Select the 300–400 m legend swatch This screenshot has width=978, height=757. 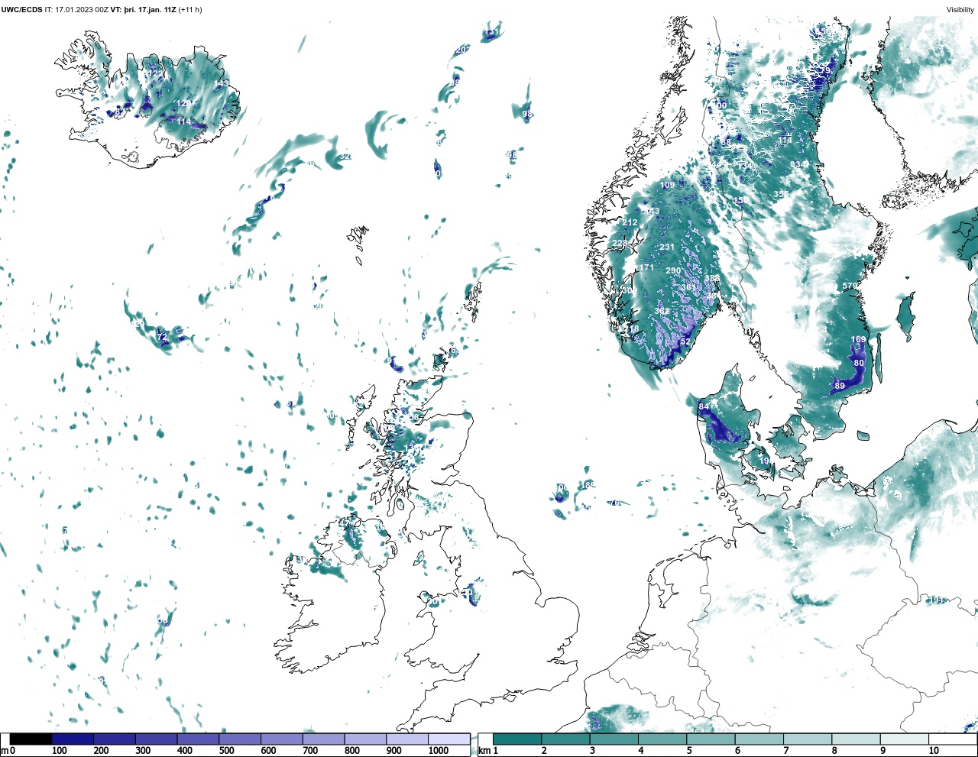click(x=156, y=739)
